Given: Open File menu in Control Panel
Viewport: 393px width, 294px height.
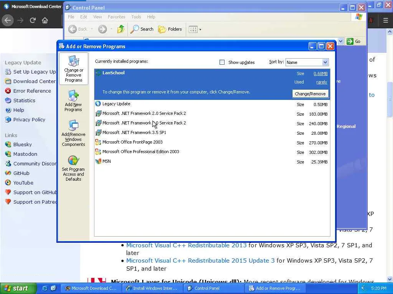Looking at the screenshot, I should coord(71,17).
